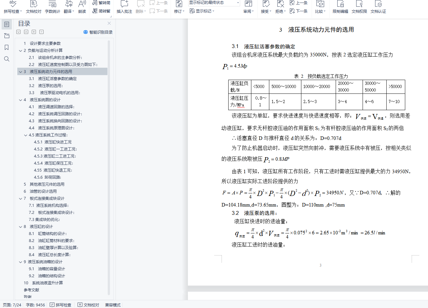Click the document heading '3.2 液压泵的选用'
Image resolution: width=428 pixels, height=308 pixels.
tap(255, 213)
